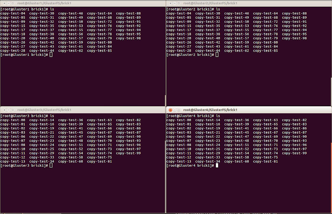The width and height of the screenshot is (332, 214).
Task: Minimize the Gluster3 terminal window
Action: click(9, 110)
